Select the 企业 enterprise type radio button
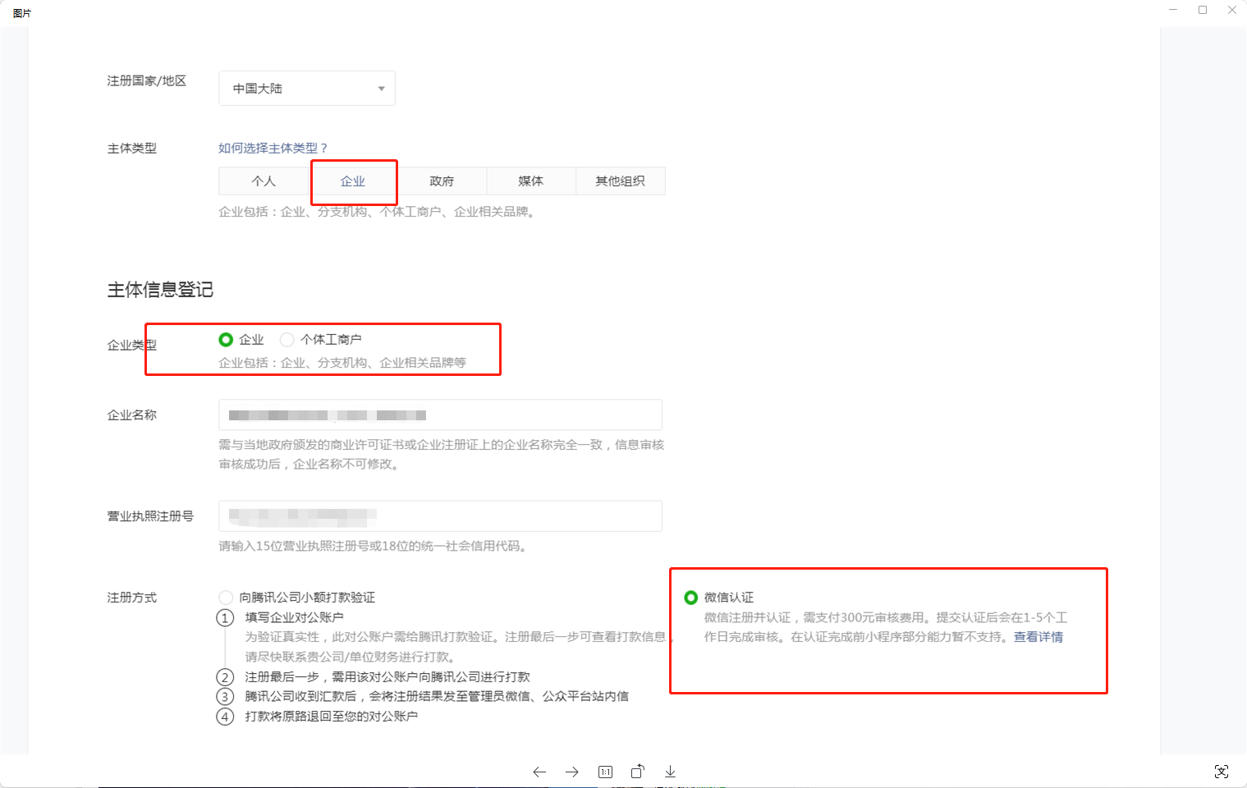Image resolution: width=1247 pixels, height=788 pixels. 226,340
